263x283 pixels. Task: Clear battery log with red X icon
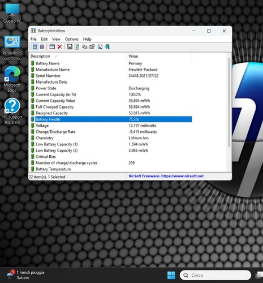click(59, 47)
